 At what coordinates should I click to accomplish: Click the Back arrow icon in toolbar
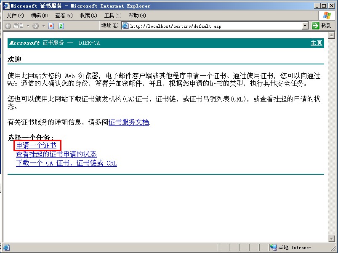pyautogui.click(x=8, y=26)
